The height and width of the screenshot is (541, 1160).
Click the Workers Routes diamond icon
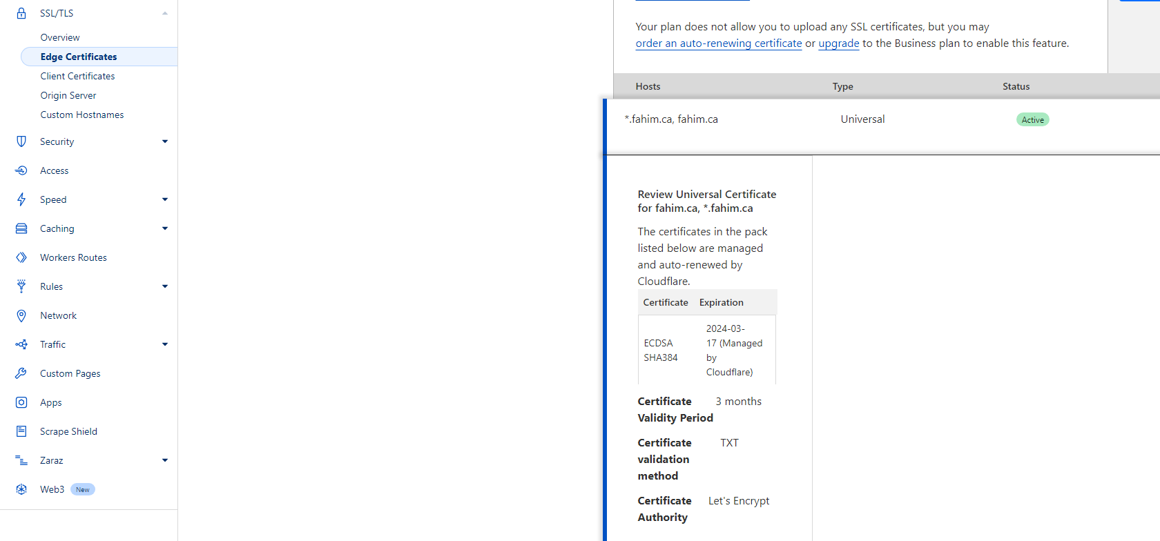point(21,257)
